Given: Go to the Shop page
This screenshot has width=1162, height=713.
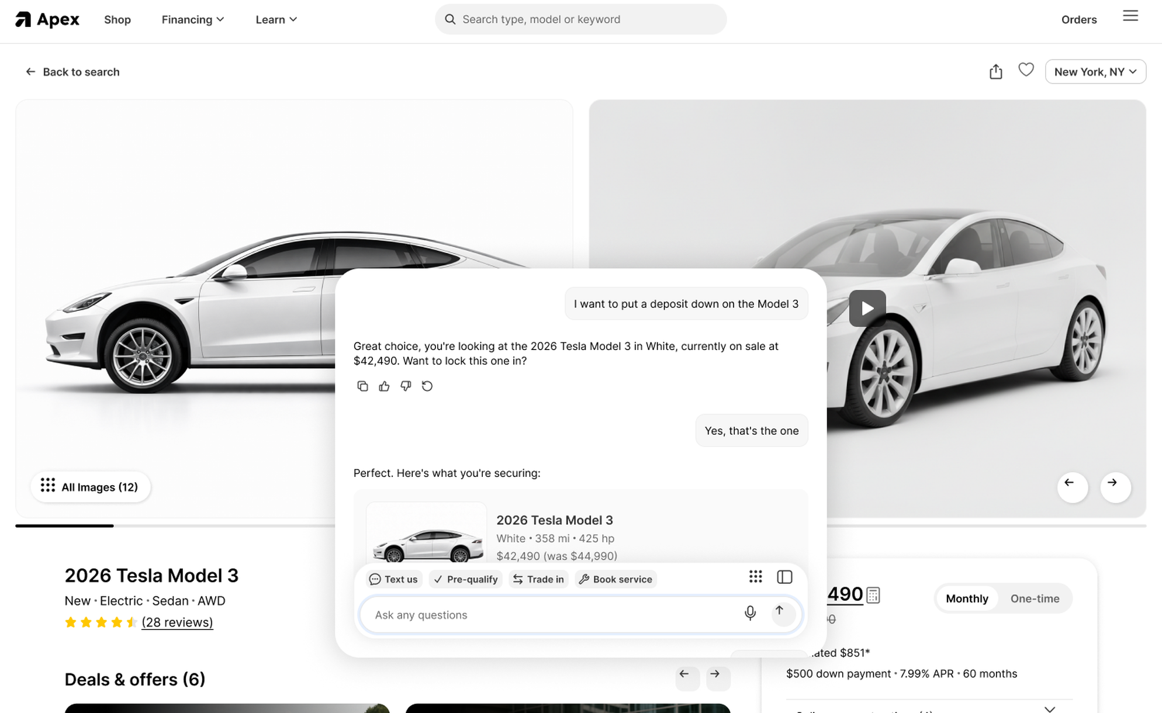Looking at the screenshot, I should pyautogui.click(x=117, y=19).
